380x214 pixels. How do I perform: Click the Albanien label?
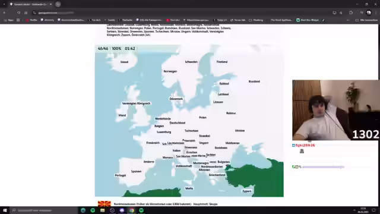point(204,170)
